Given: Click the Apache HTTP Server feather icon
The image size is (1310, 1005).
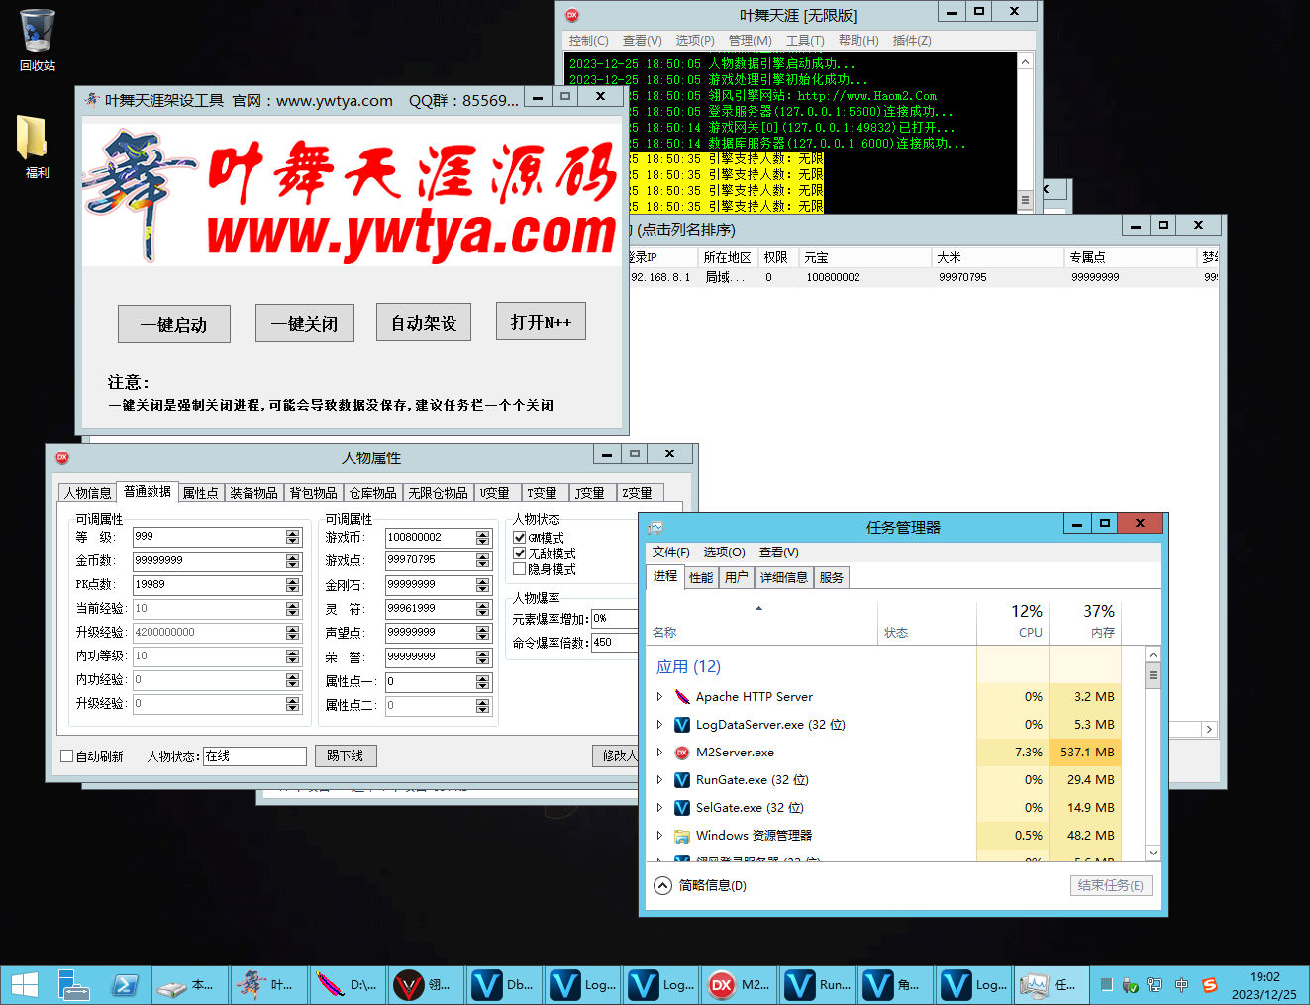Looking at the screenshot, I should (x=682, y=697).
